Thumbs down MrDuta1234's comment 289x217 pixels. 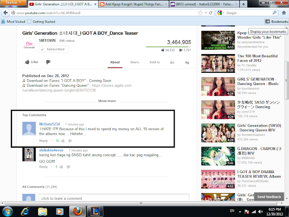pyautogui.click(x=70, y=141)
